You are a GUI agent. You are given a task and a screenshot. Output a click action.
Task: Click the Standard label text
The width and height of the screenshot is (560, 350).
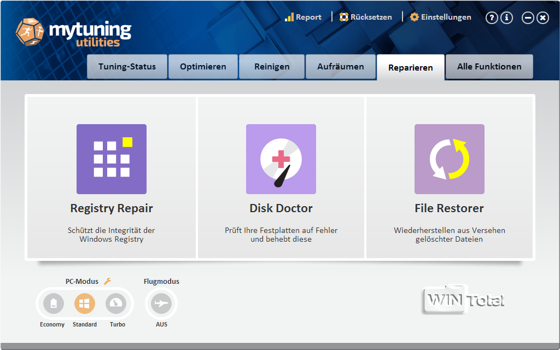[85, 324]
